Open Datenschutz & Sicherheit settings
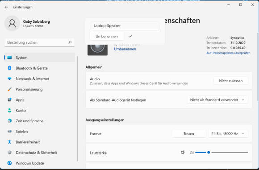Viewport: 259px width, 170px height. [40, 153]
